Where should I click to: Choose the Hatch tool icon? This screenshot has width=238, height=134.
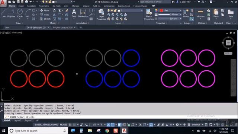(34, 19)
